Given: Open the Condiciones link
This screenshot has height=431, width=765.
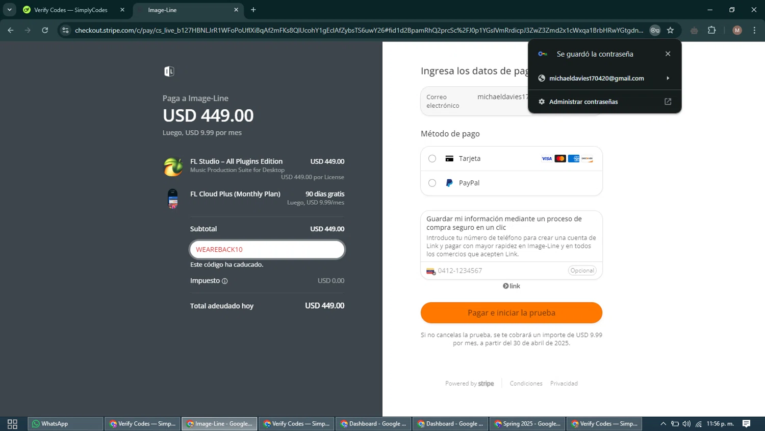Looking at the screenshot, I should click(x=526, y=384).
